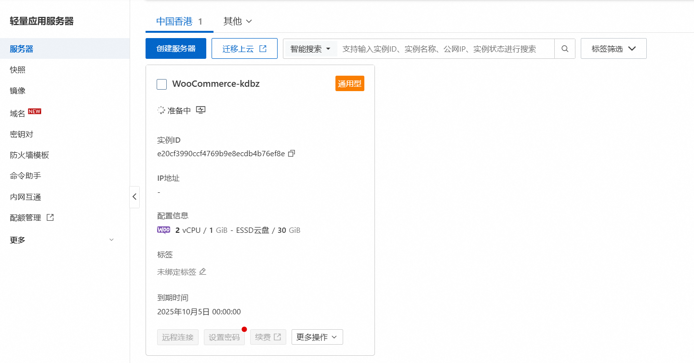Click the expiry date 2025年10月5日 00:00:00

tap(199, 312)
